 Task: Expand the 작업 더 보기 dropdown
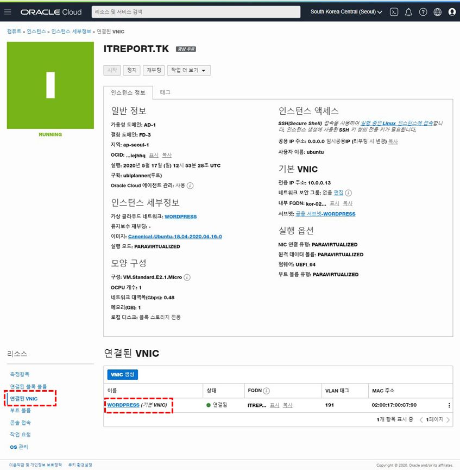[189, 70]
